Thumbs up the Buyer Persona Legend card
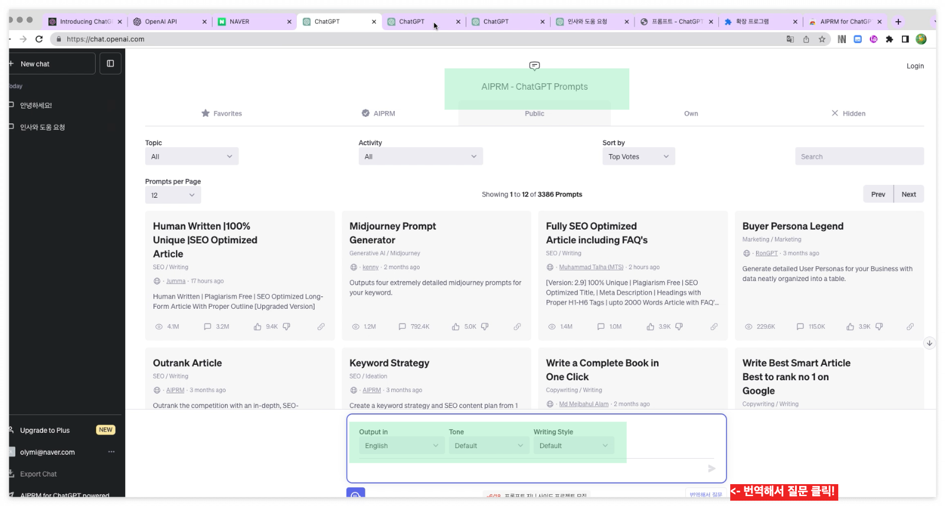 pos(850,327)
